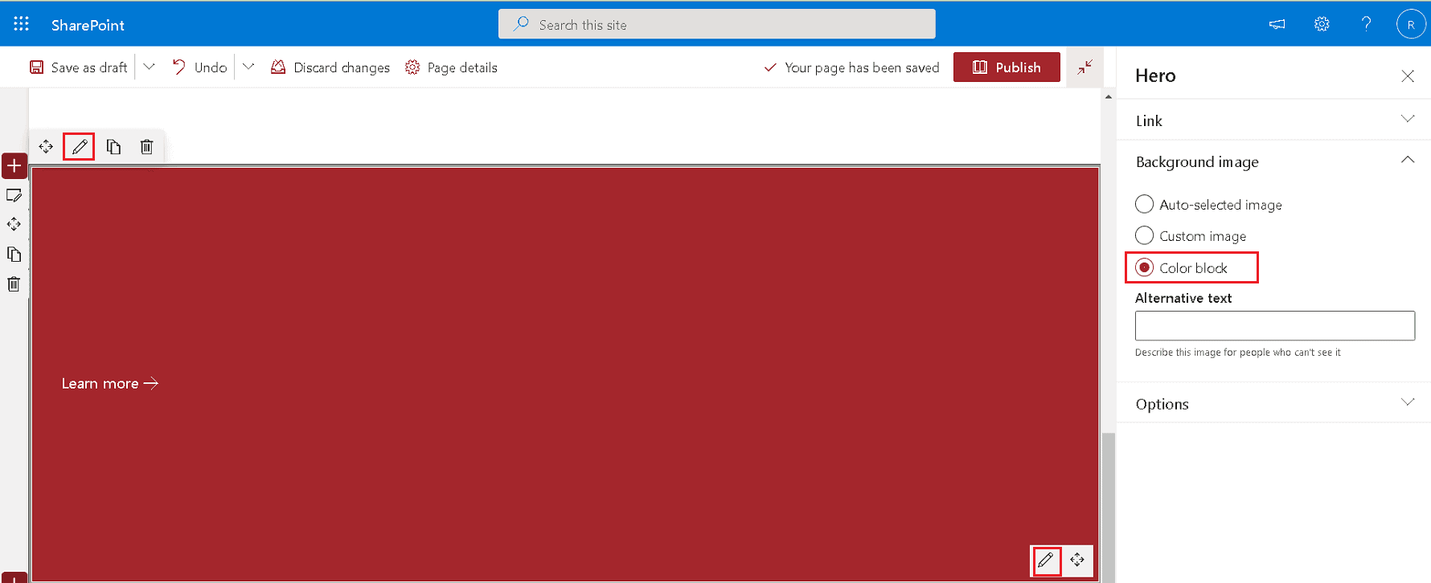Click the vertical scrollbar thumb

[x=1109, y=508]
